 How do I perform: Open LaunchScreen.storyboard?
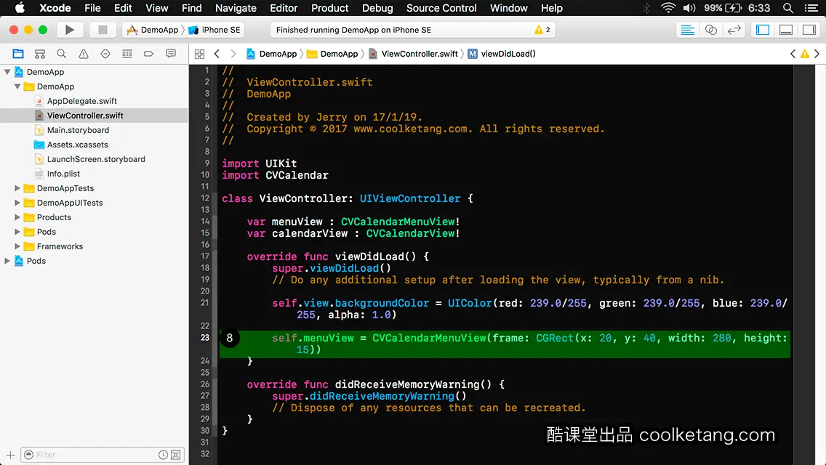(96, 159)
